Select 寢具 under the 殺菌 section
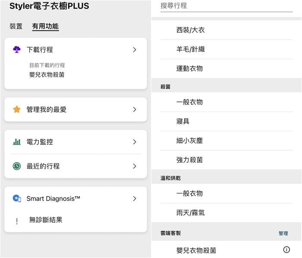Screen dimensions: 302x258 tap(183, 122)
